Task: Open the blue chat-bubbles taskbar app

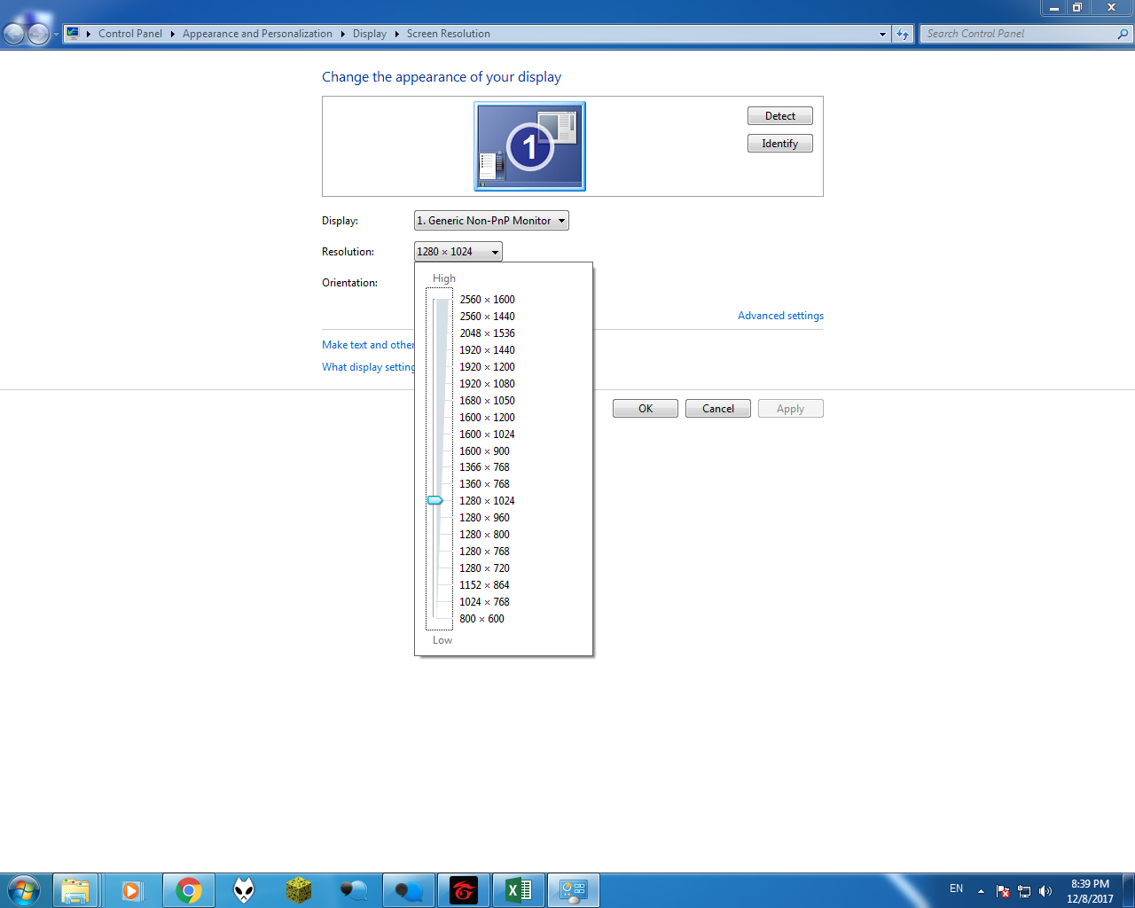Action: pos(409,890)
